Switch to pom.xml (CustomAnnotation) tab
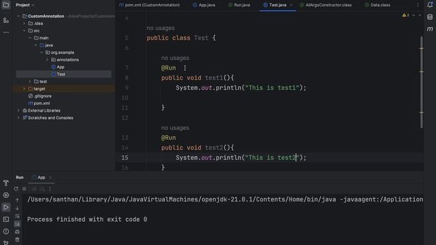The image size is (436, 245). click(x=149, y=5)
